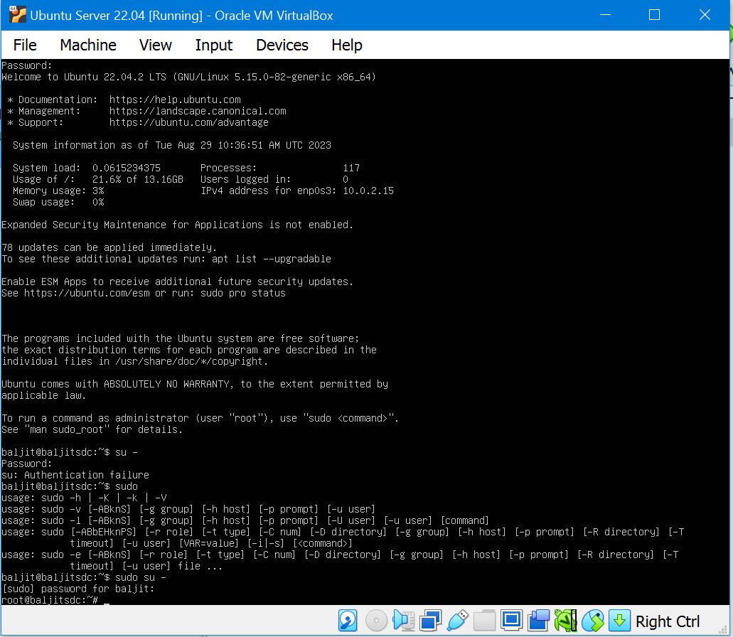Screen dimensions: 733x637
Task: Click the https://ubuntu.com/esm URL text
Action: tap(87, 293)
